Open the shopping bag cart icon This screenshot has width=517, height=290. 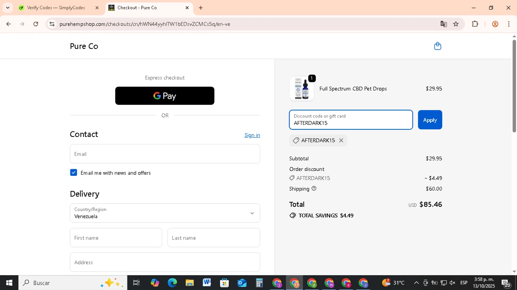437,46
